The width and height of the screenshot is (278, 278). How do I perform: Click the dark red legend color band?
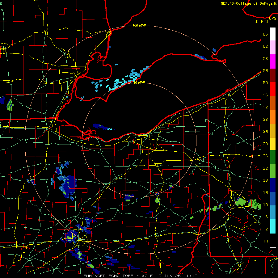click(x=273, y=75)
